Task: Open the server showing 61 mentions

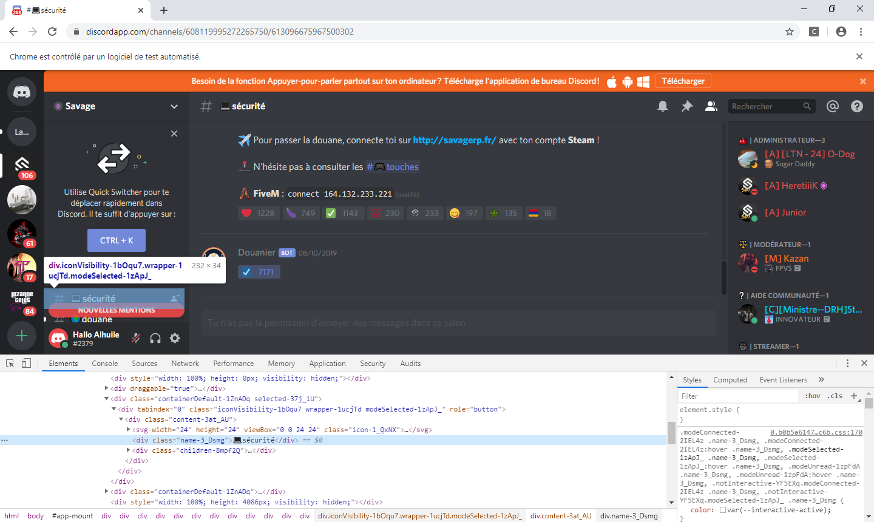Action: pos(22,234)
